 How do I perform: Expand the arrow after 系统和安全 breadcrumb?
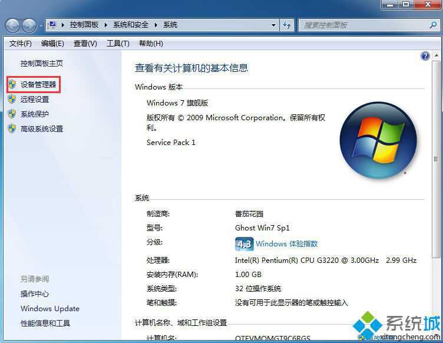coord(156,25)
